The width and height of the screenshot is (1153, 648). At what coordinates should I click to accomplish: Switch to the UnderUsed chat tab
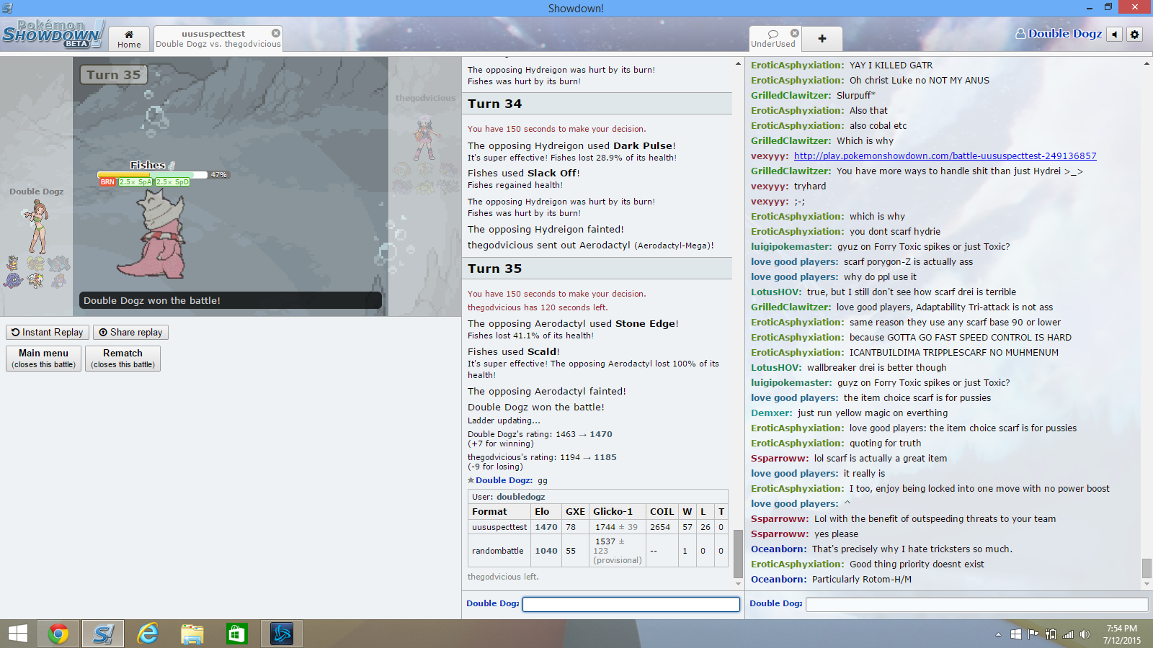(x=773, y=39)
